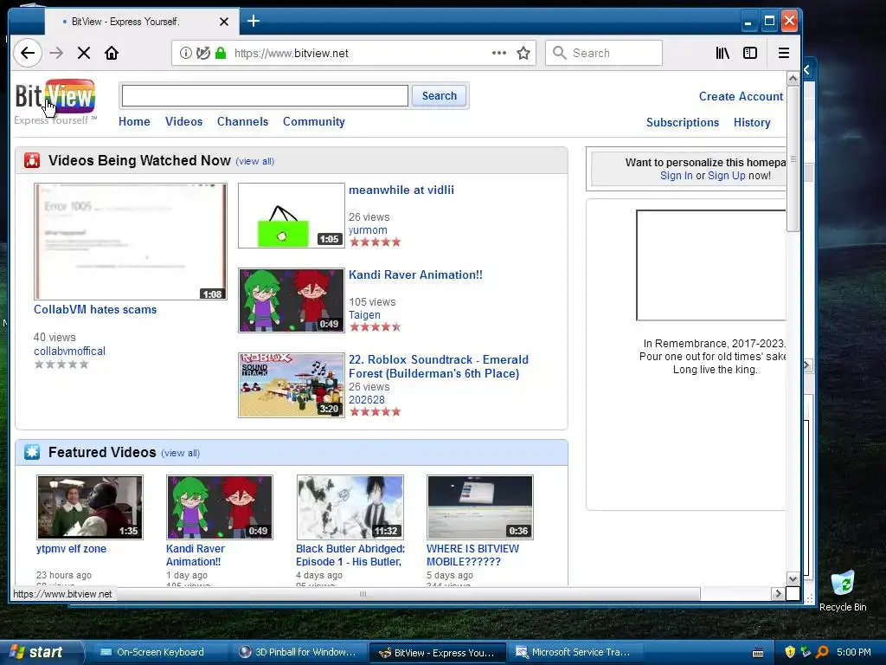Open the Firefox Library icon
This screenshot has height=665, width=886.
pyautogui.click(x=722, y=53)
